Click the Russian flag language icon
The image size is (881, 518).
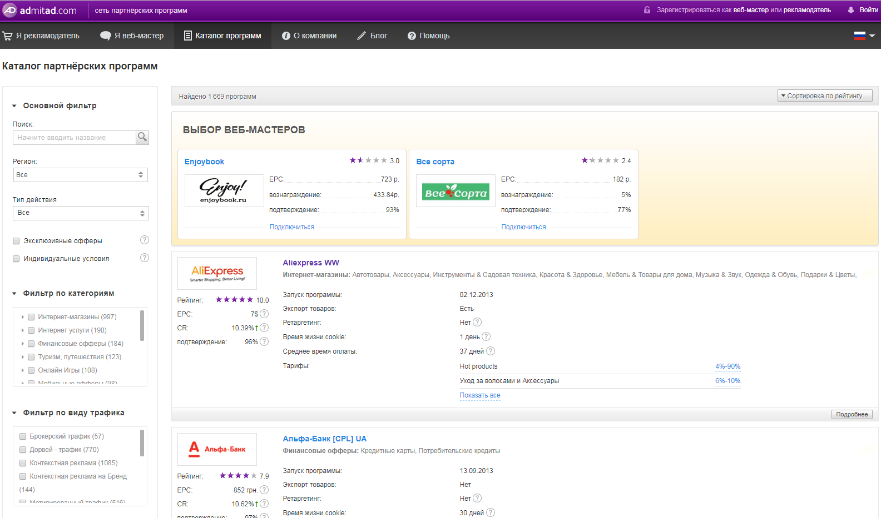click(860, 36)
